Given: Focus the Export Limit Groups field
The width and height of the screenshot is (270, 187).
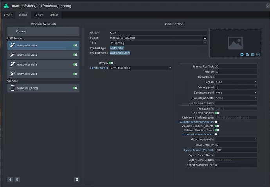Looking at the screenshot, I should pos(236,160).
